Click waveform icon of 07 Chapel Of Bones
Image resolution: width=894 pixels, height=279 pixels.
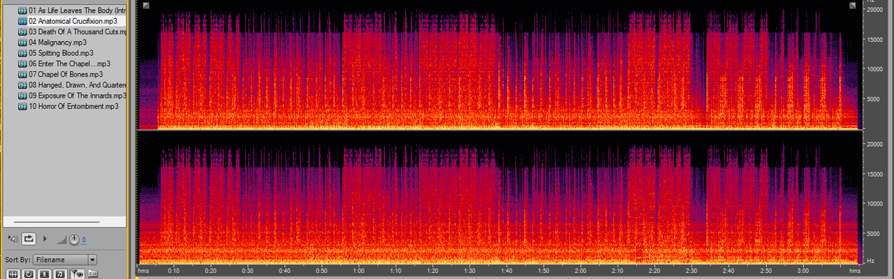pyautogui.click(x=22, y=74)
